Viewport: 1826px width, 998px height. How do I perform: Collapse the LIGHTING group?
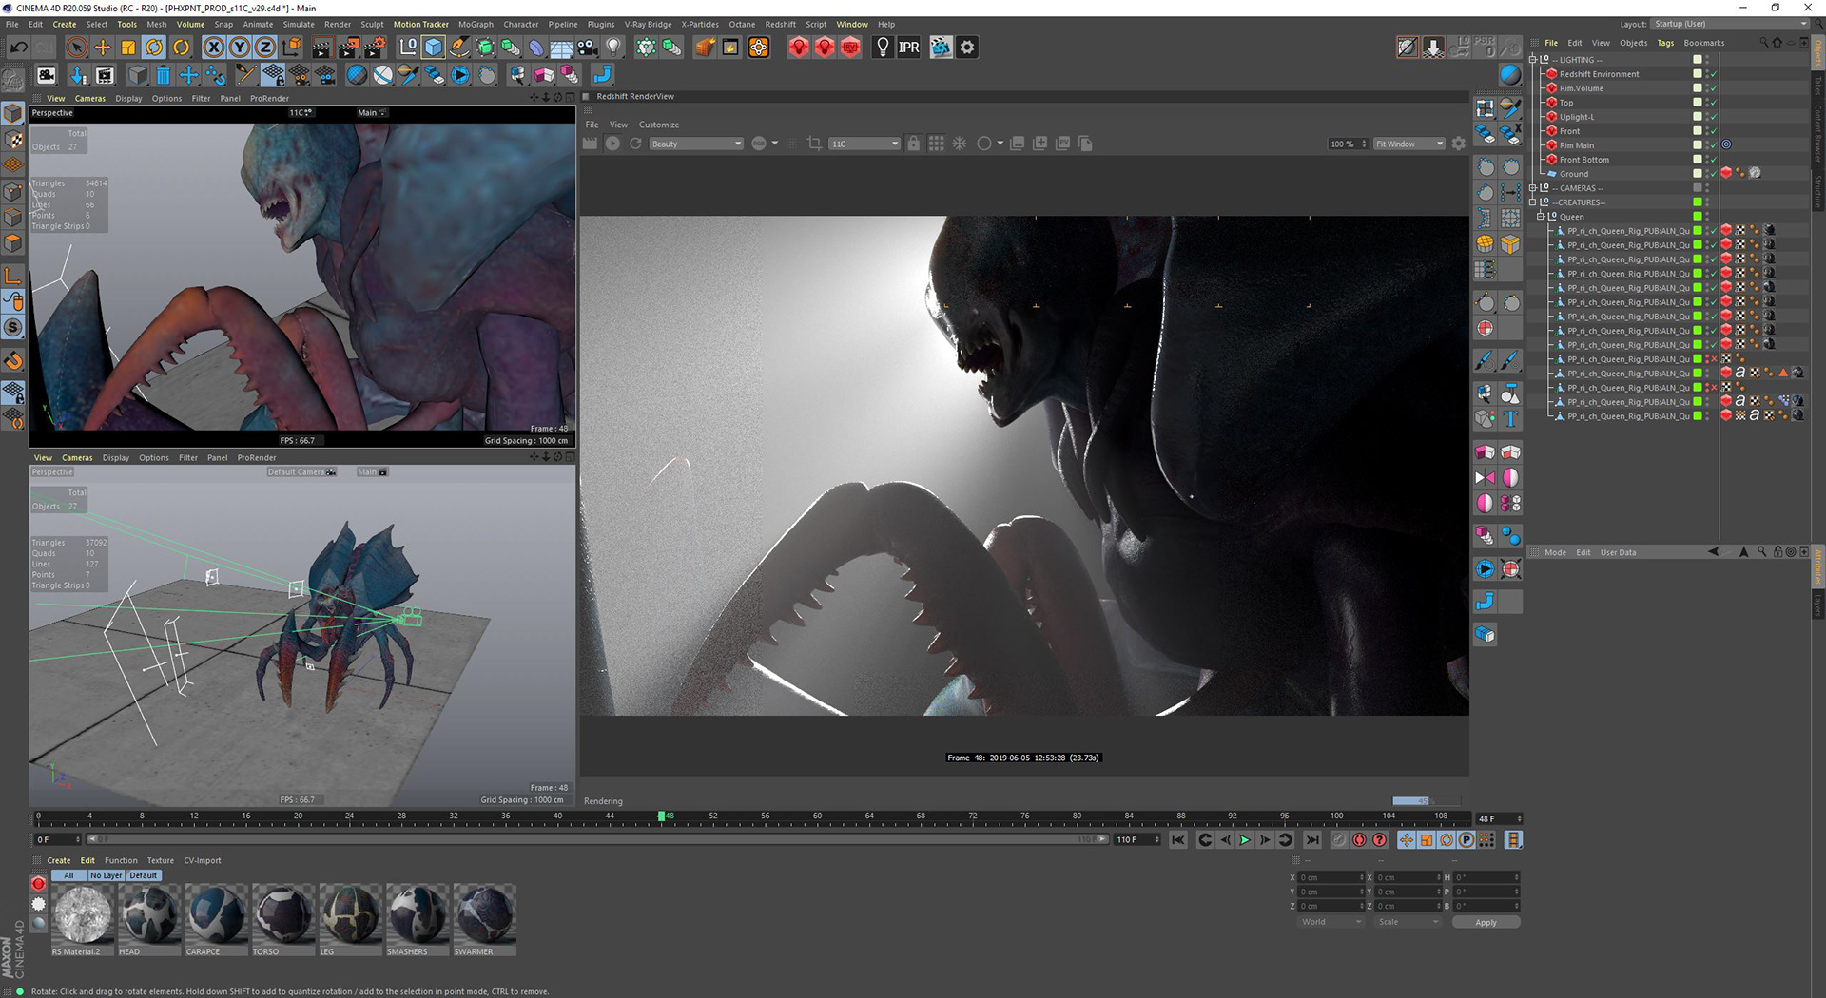1533,60
